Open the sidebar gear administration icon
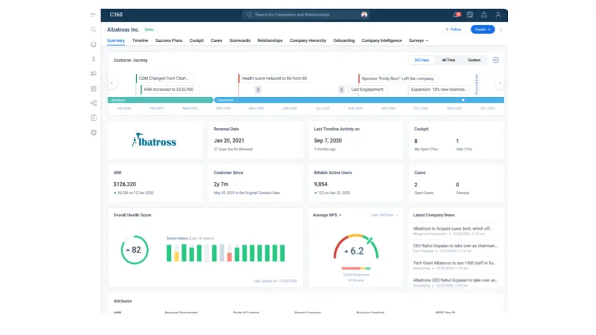Viewport: 596px width, 335px height. point(93,133)
